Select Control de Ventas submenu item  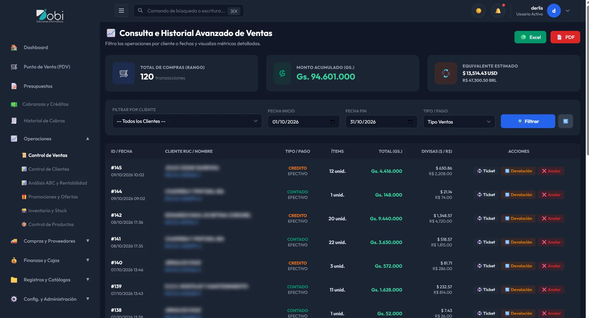[48, 155]
